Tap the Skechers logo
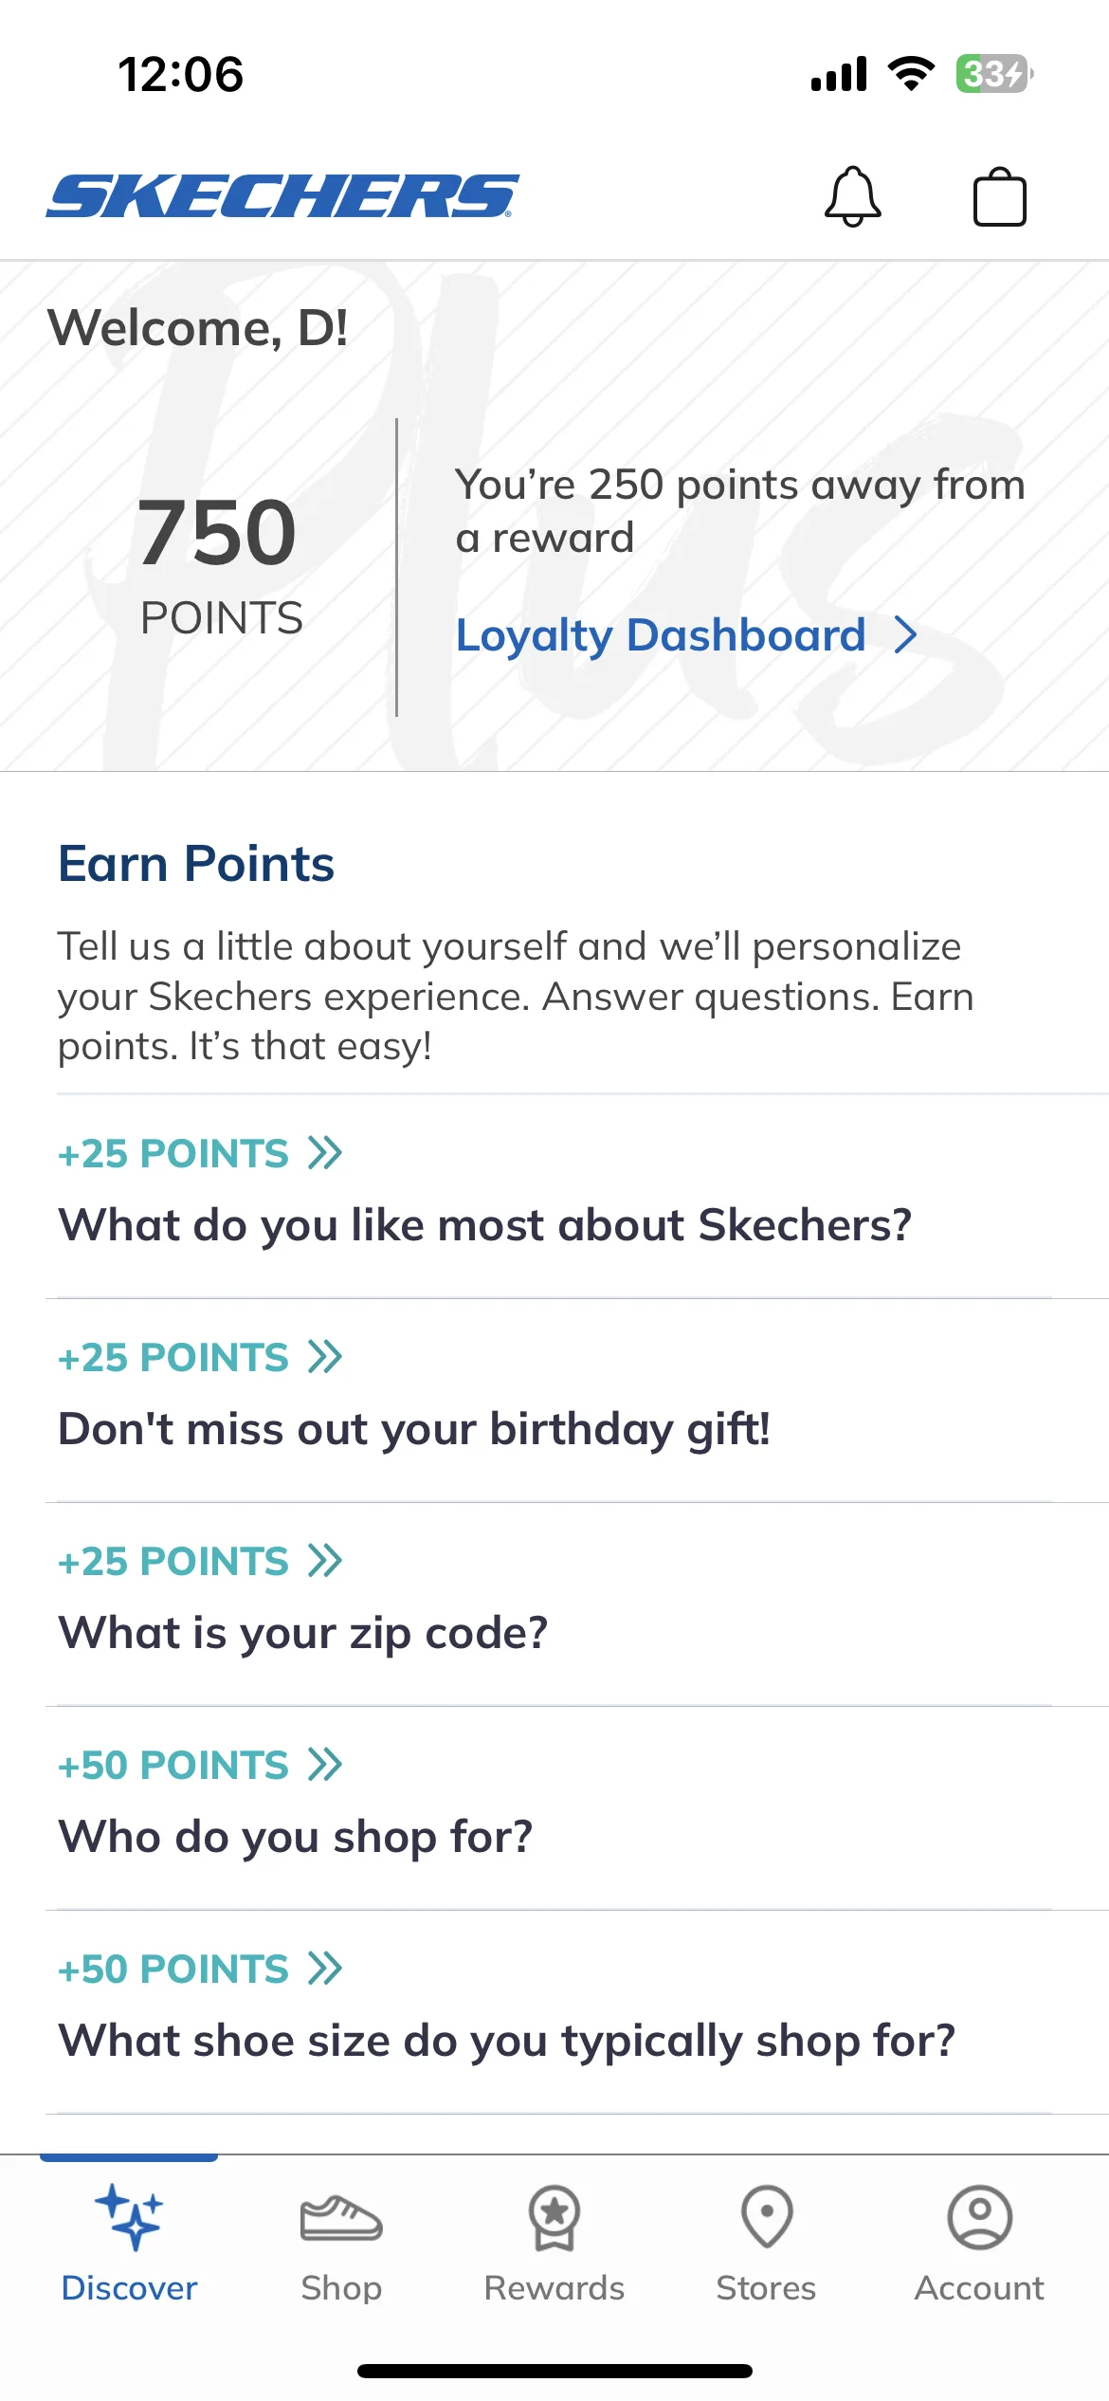Screen dimensions: 1109x2401 coord(282,196)
